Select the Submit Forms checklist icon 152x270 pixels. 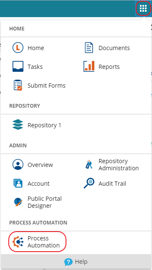coord(18,85)
